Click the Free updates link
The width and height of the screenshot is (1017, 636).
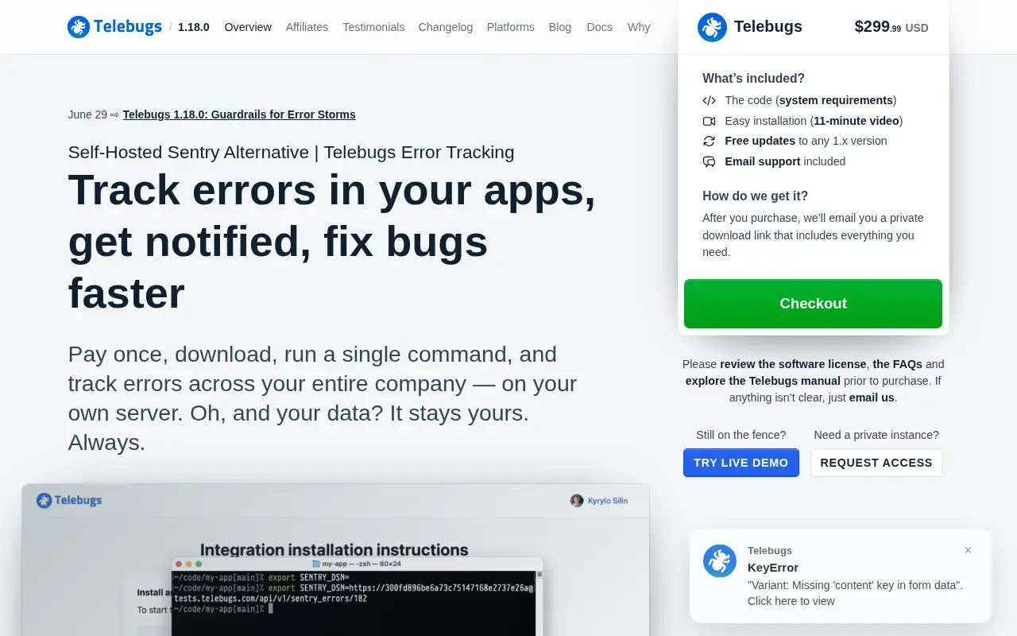(x=760, y=141)
